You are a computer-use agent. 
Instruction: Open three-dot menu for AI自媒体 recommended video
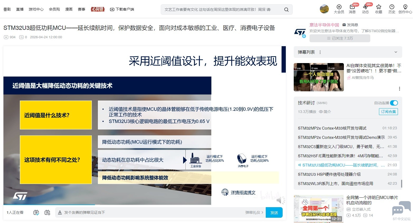[x=400, y=89]
